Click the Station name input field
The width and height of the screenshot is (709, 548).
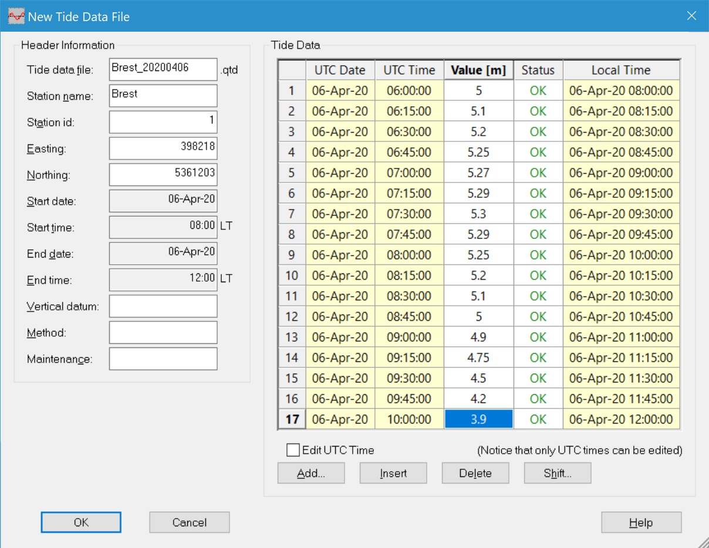coord(163,96)
